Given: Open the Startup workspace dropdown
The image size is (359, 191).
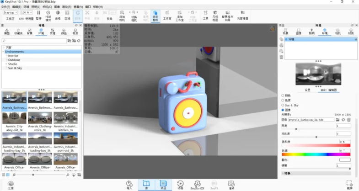Looking at the screenshot, I should click(x=10, y=12).
